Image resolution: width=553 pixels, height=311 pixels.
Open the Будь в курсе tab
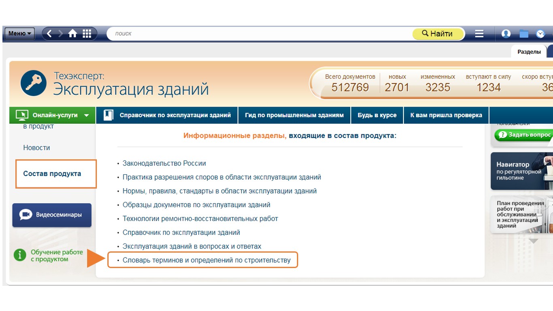[377, 115]
